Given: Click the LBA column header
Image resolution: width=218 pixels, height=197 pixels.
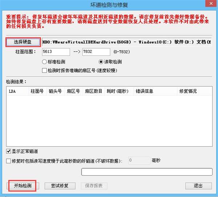Looking at the screenshot, I should point(17,91).
